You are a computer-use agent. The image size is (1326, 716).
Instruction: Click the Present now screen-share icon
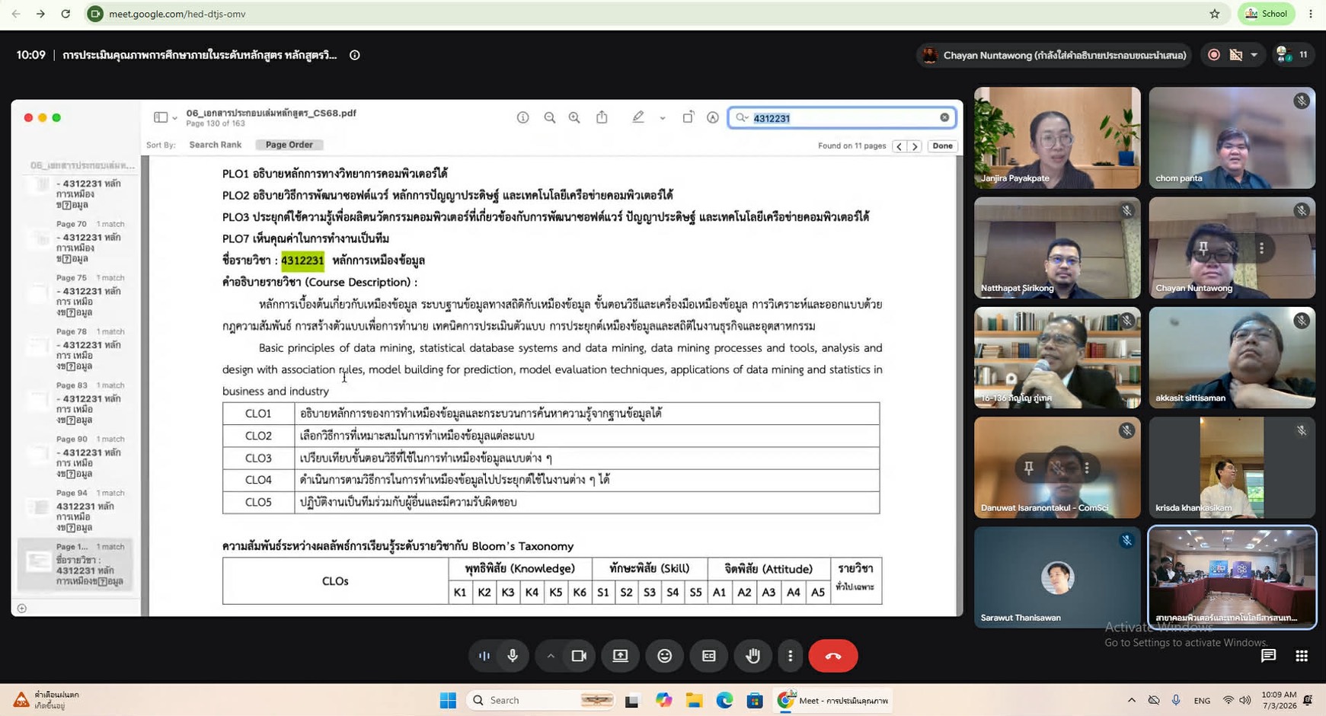click(x=621, y=656)
